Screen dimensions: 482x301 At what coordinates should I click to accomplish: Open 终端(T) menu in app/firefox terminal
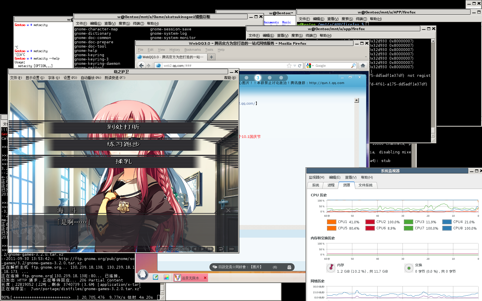tap(311, 36)
